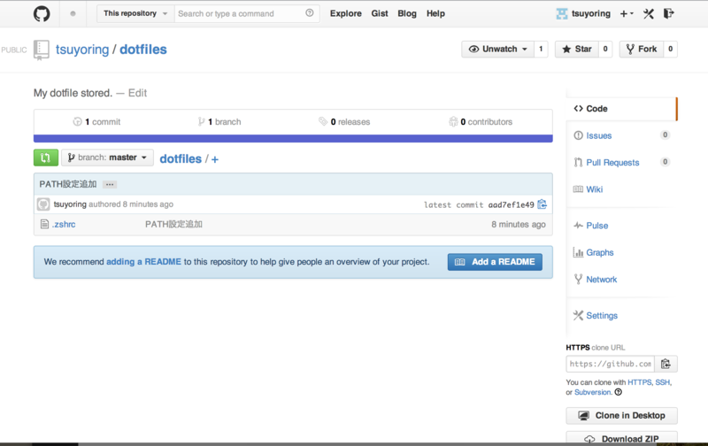
Task: Edit the repository description
Action: [x=138, y=93]
